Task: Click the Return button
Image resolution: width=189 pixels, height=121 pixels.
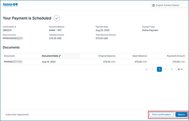Action: coord(181,115)
